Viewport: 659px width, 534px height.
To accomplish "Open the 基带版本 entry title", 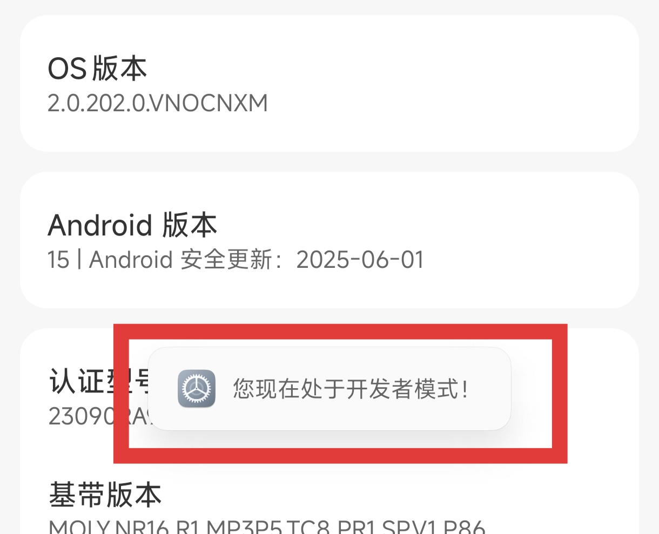I will tap(105, 495).
